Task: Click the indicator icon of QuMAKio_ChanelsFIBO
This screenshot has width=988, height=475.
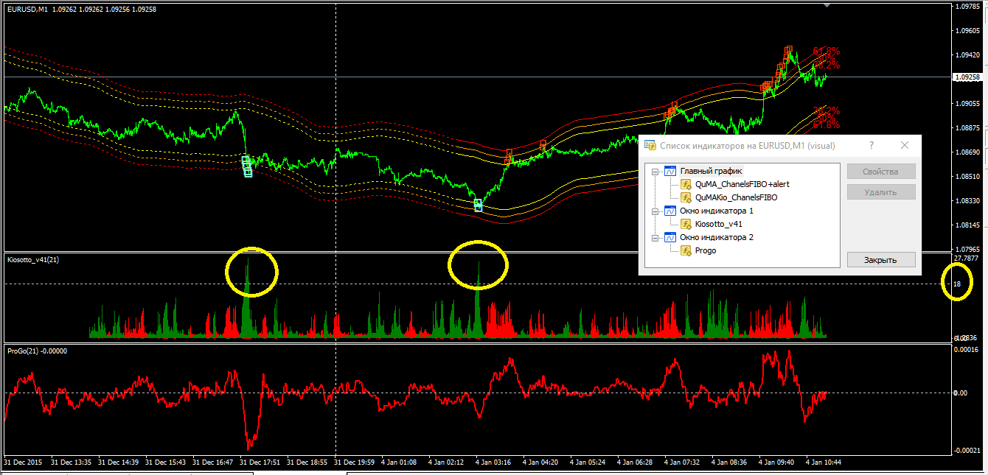Action: point(686,197)
